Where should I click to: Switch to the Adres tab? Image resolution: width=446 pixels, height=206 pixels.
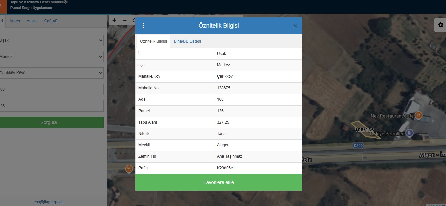15,21
